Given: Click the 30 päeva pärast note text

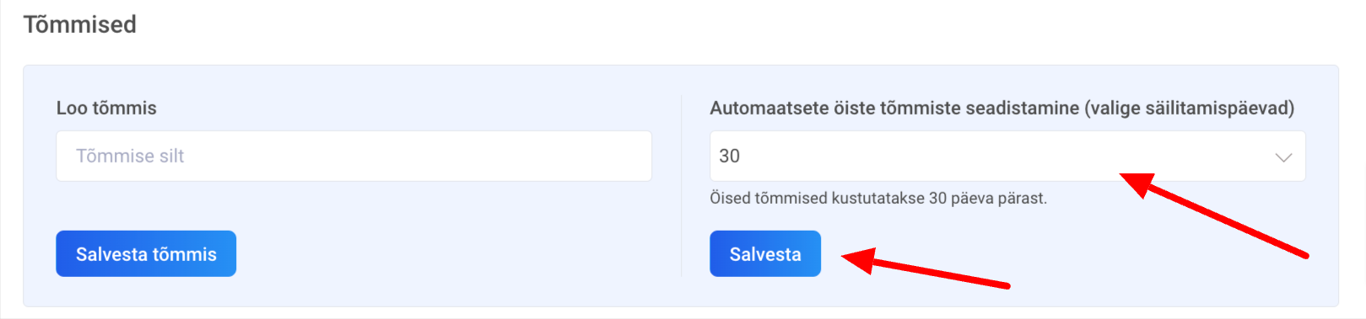Looking at the screenshot, I should tap(987, 199).
